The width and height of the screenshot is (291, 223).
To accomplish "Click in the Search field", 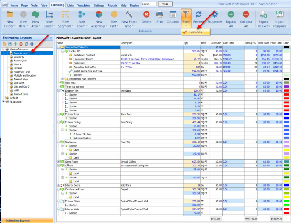I will (149, 4).
